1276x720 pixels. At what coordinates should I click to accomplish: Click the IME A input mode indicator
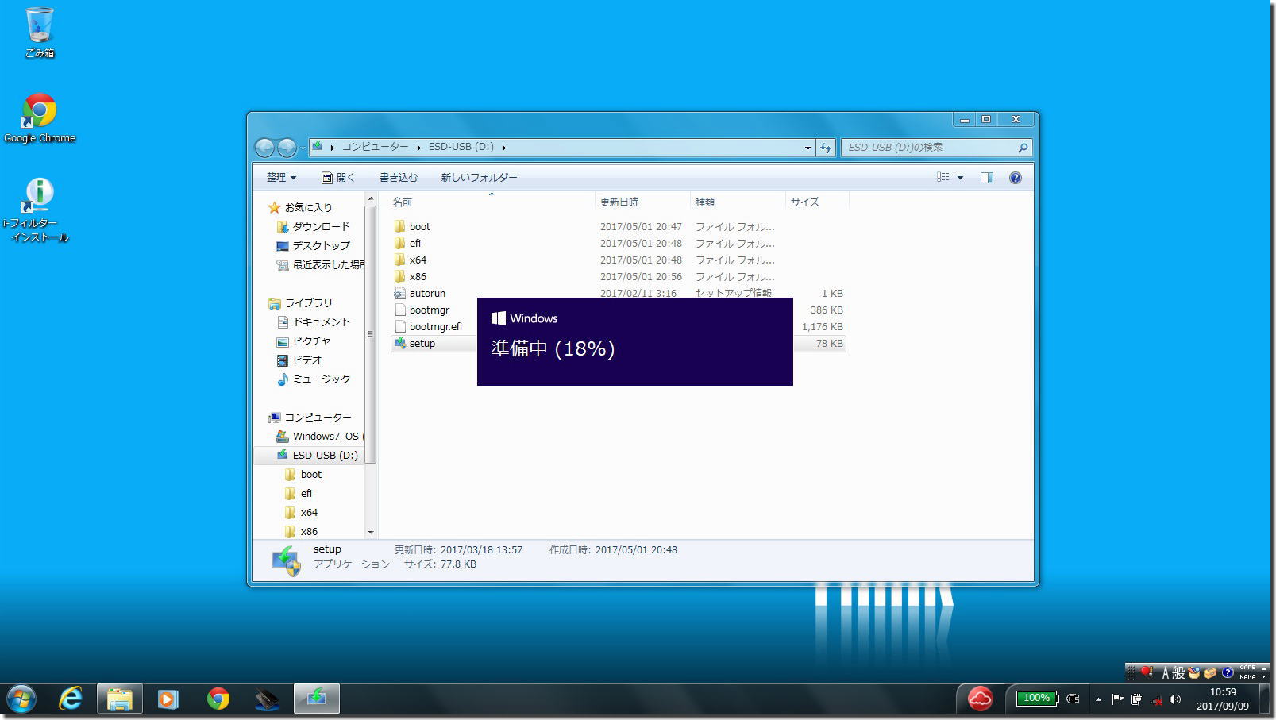[x=1166, y=672]
